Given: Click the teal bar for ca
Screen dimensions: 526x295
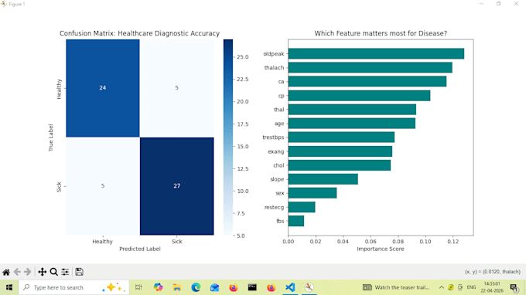Looking at the screenshot, I should tap(367, 81).
